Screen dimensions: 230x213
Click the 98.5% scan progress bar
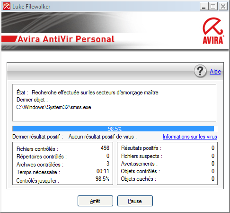pos(115,129)
